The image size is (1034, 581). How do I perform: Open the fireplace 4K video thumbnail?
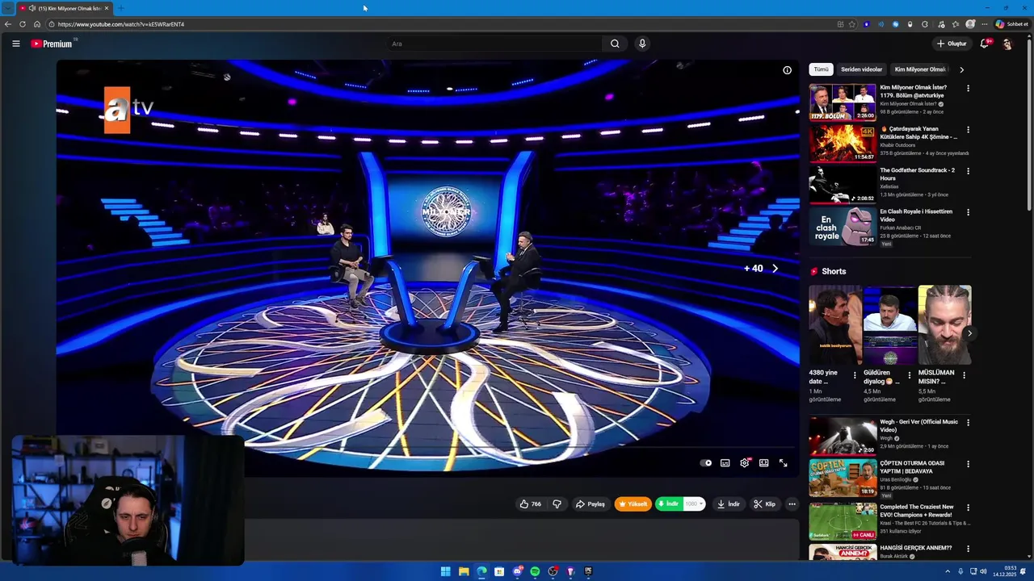(843, 143)
